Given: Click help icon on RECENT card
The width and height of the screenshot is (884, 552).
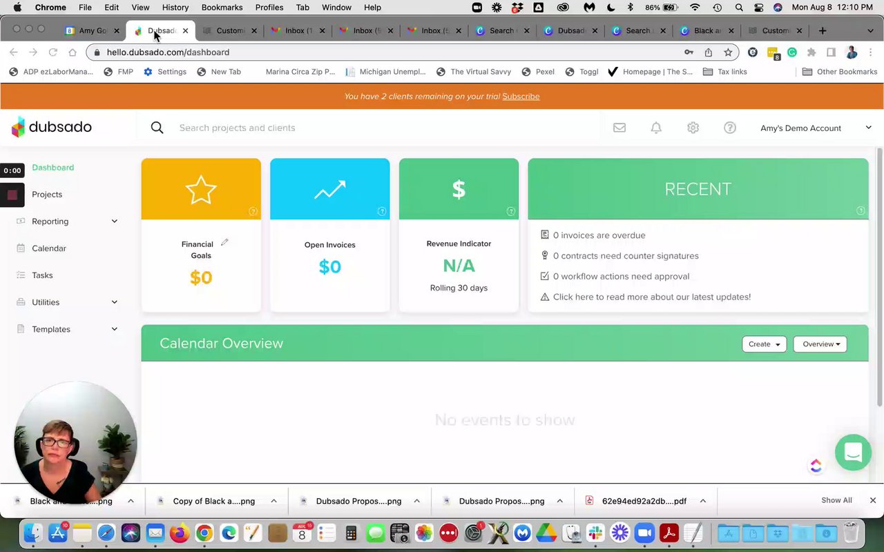Looking at the screenshot, I should coord(861,210).
